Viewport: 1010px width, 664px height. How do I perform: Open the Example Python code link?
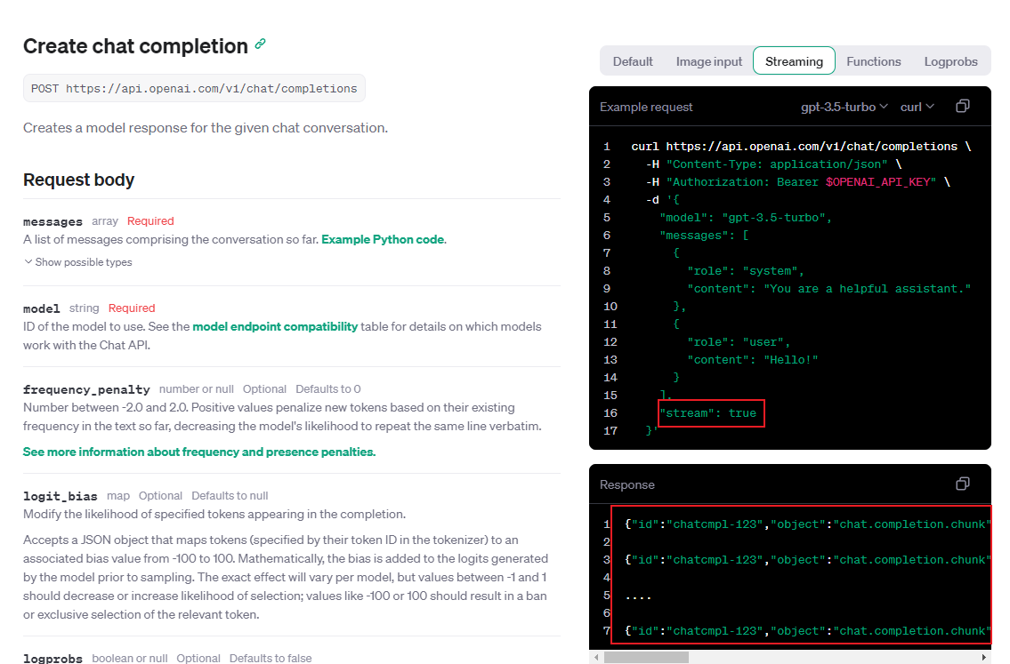point(383,239)
